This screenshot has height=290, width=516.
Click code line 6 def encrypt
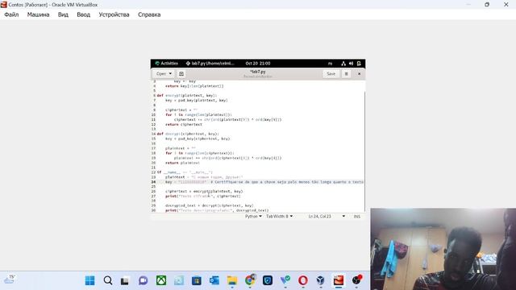tap(187, 95)
